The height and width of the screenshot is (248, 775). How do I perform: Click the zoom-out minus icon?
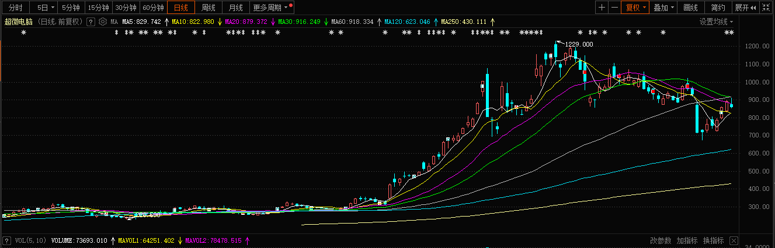click(614, 8)
